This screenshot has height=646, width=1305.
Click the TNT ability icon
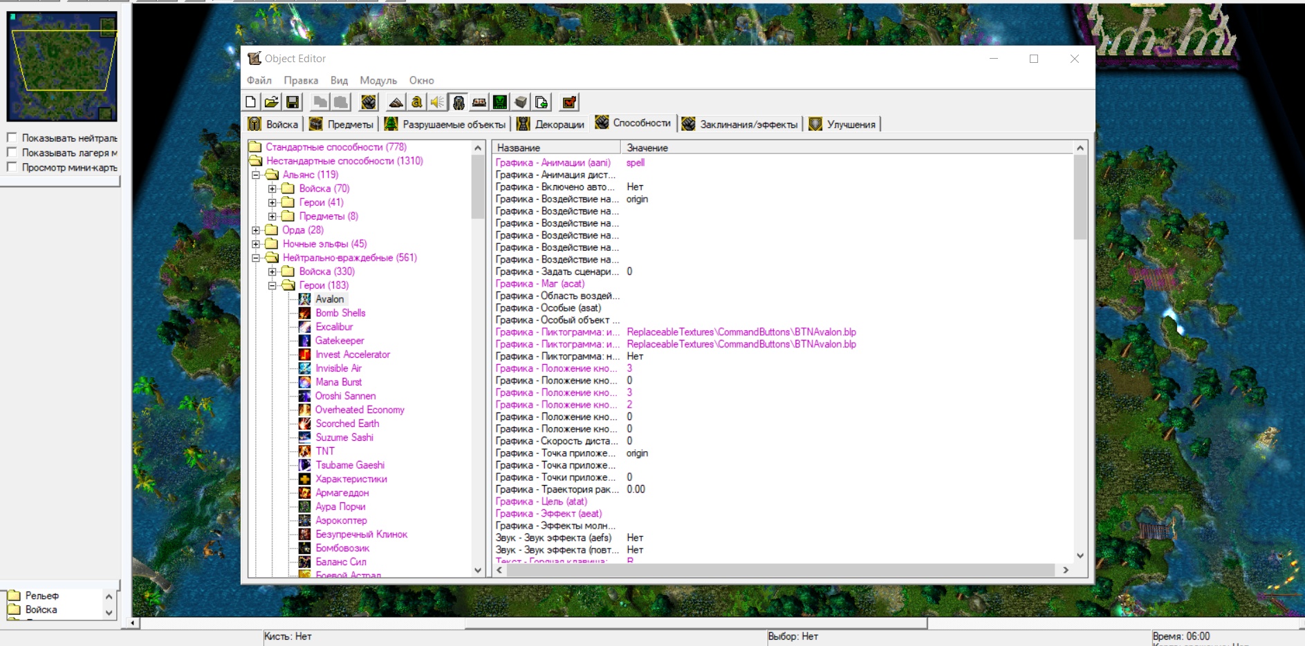304,451
